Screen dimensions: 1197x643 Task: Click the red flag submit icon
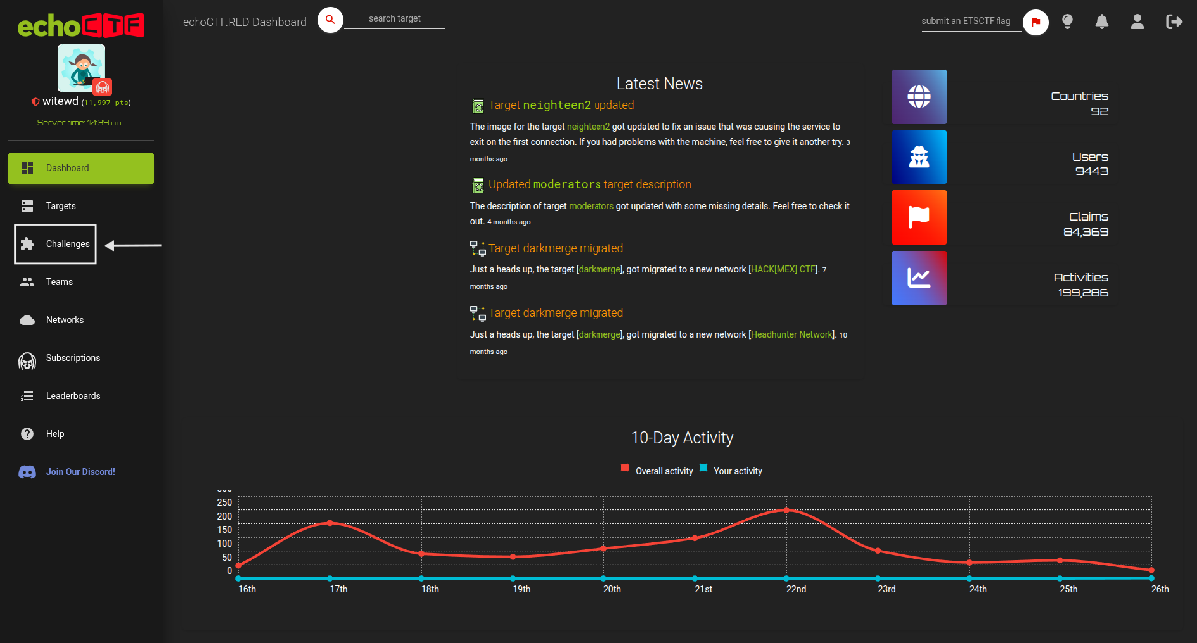click(x=1036, y=21)
